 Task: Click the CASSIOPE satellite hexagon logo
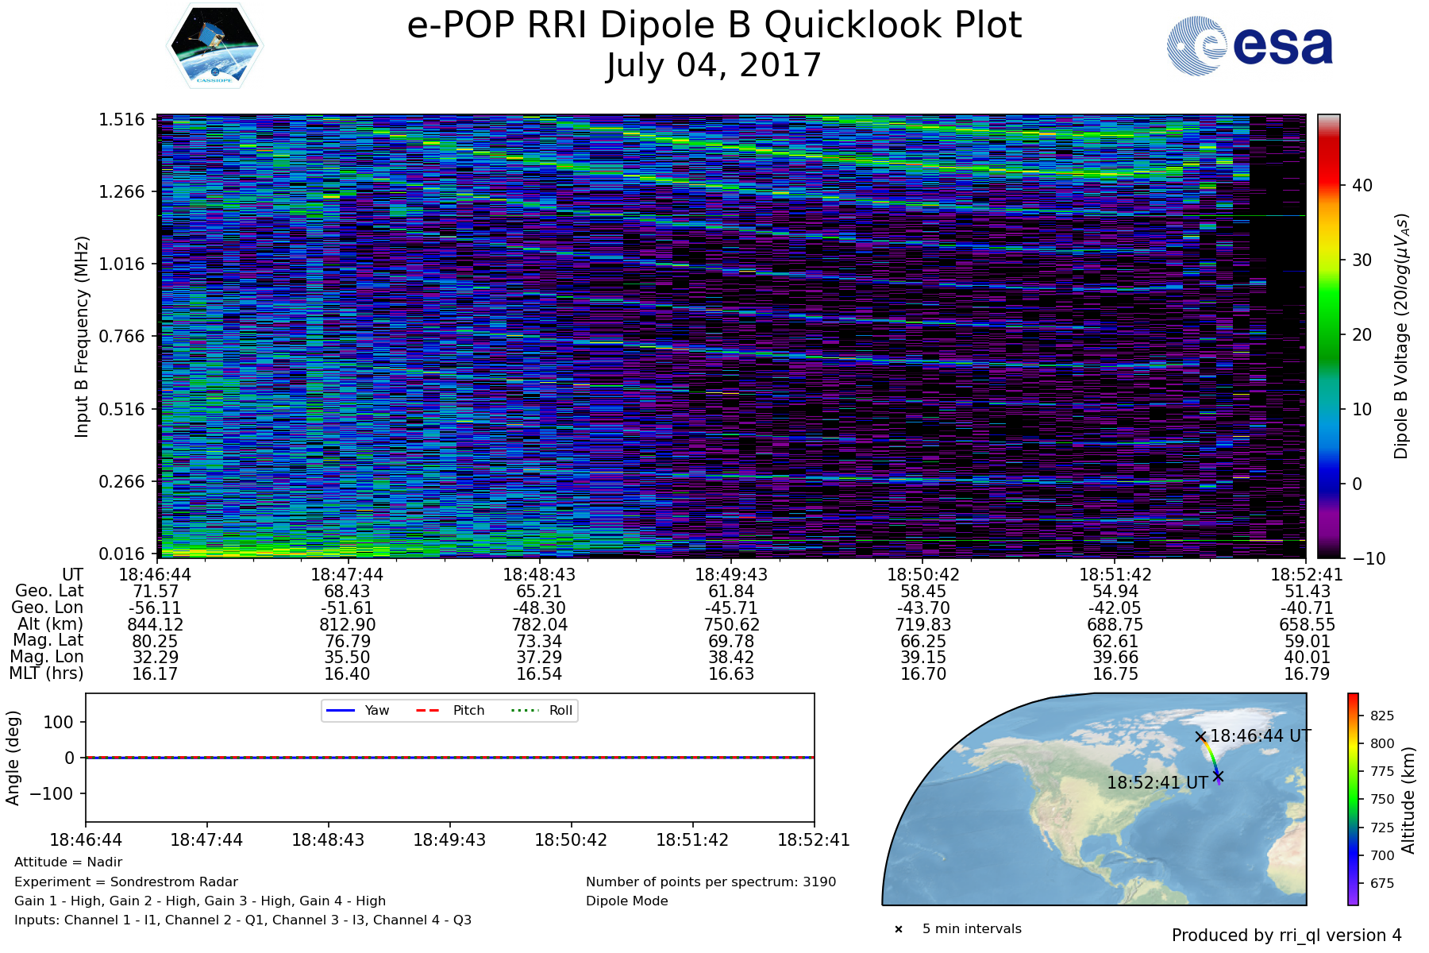tap(214, 45)
